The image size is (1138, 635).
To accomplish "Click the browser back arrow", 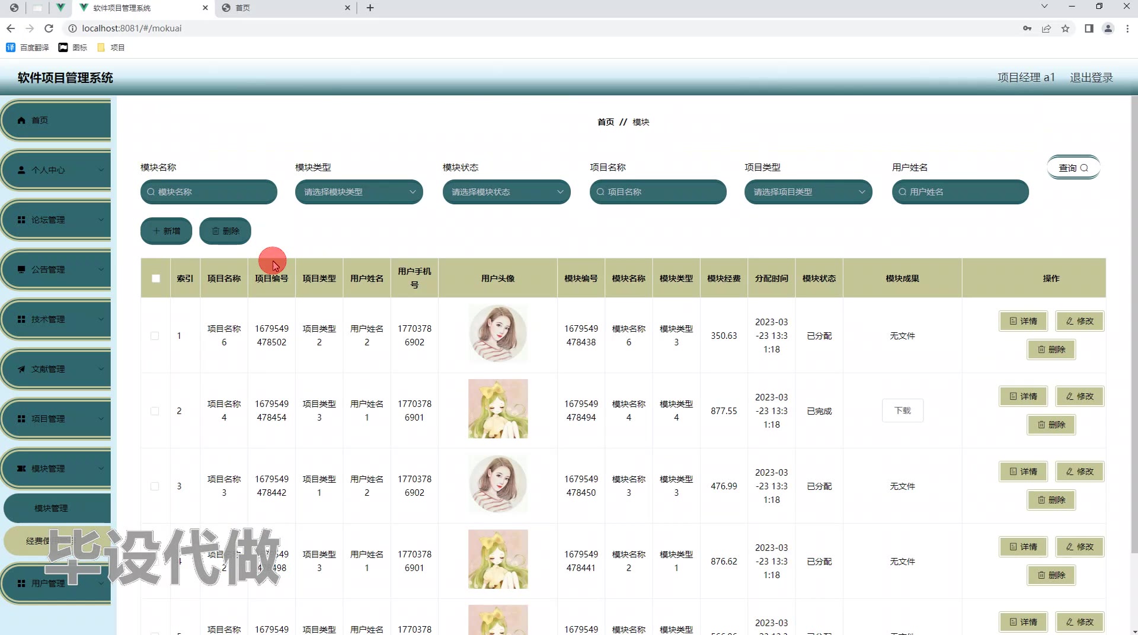I will 11,28.
